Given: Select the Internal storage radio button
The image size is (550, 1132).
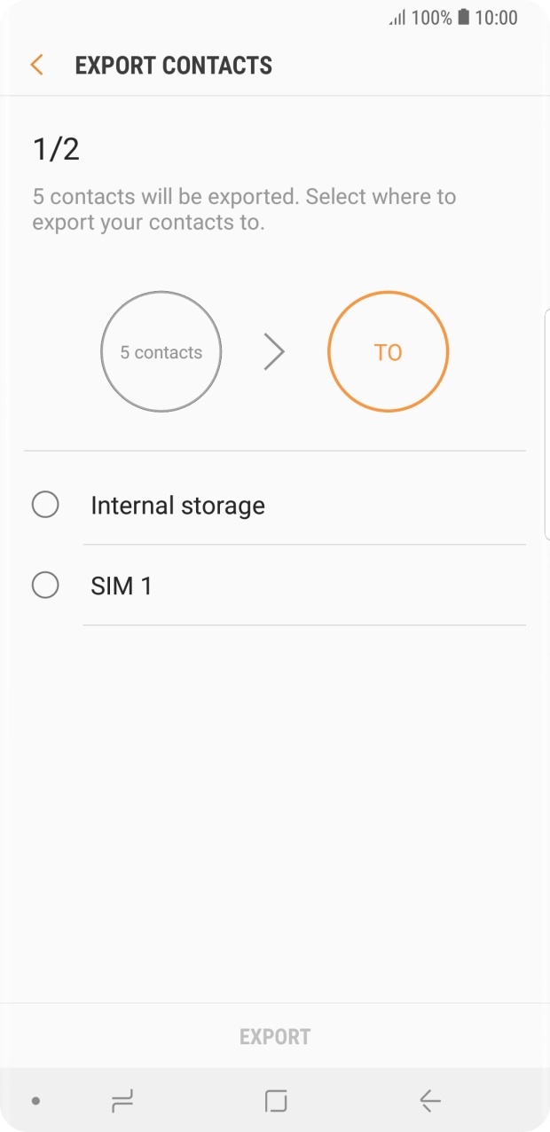Looking at the screenshot, I should click(x=45, y=505).
